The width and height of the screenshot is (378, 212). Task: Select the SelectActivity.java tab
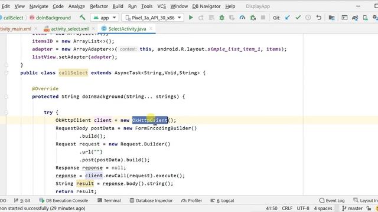[x=127, y=29]
